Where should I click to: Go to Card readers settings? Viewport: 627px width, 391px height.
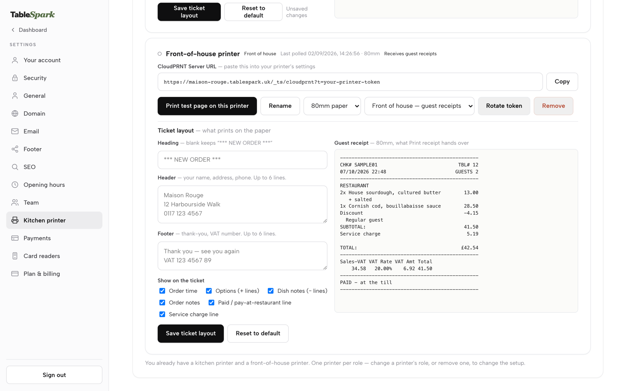pos(54,256)
